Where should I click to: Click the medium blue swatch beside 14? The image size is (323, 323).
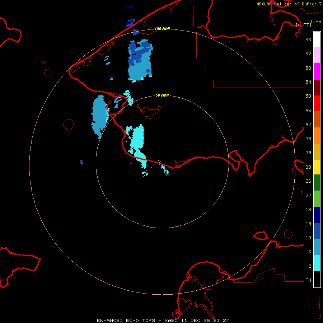click(x=317, y=231)
